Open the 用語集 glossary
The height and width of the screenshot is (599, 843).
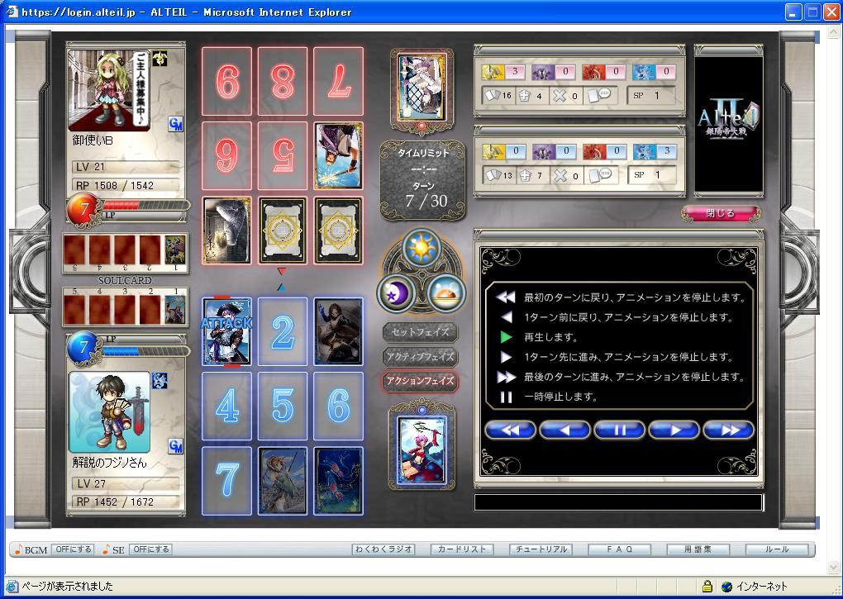698,549
